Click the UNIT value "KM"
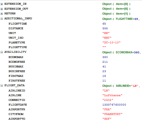 pos(106,33)
